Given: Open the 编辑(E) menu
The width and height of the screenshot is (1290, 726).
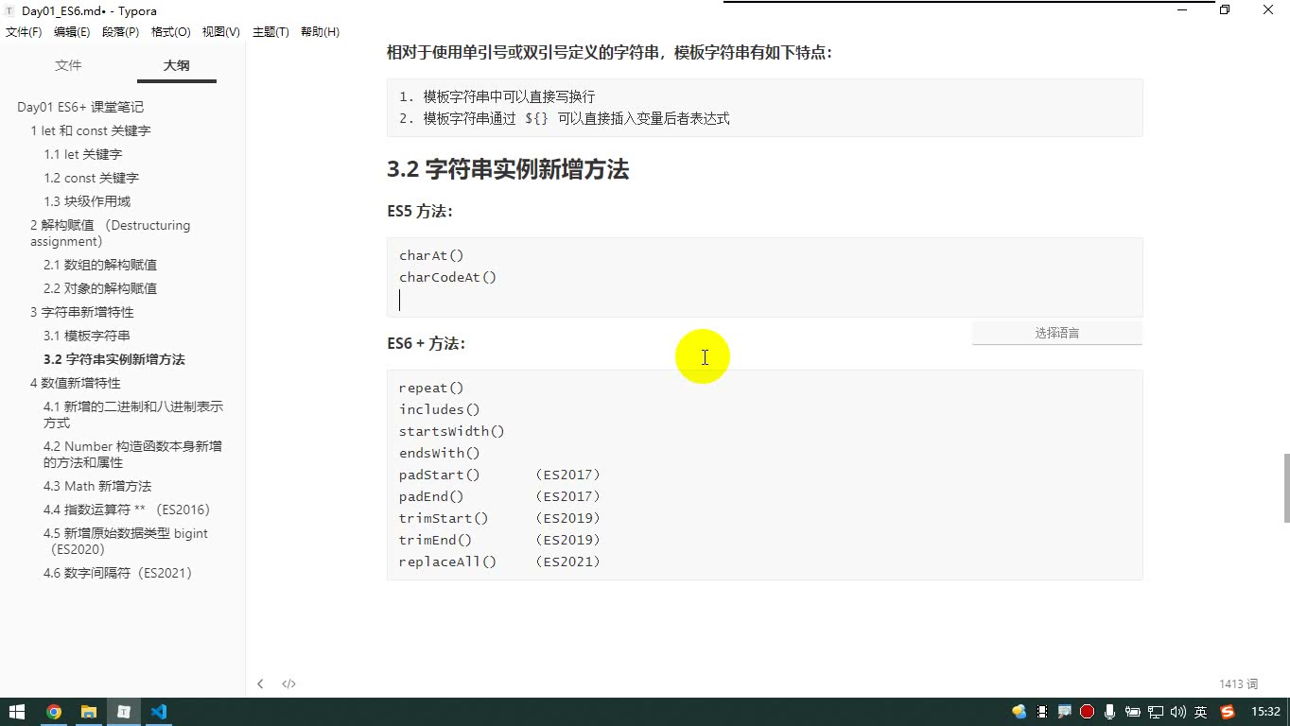Looking at the screenshot, I should [x=72, y=32].
